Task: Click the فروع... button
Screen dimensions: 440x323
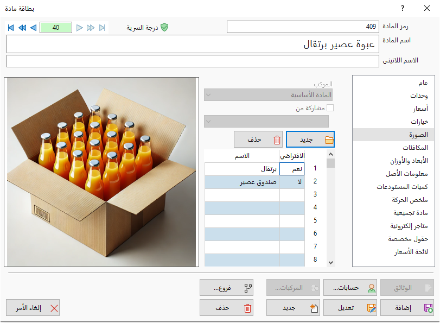Action: (x=226, y=287)
